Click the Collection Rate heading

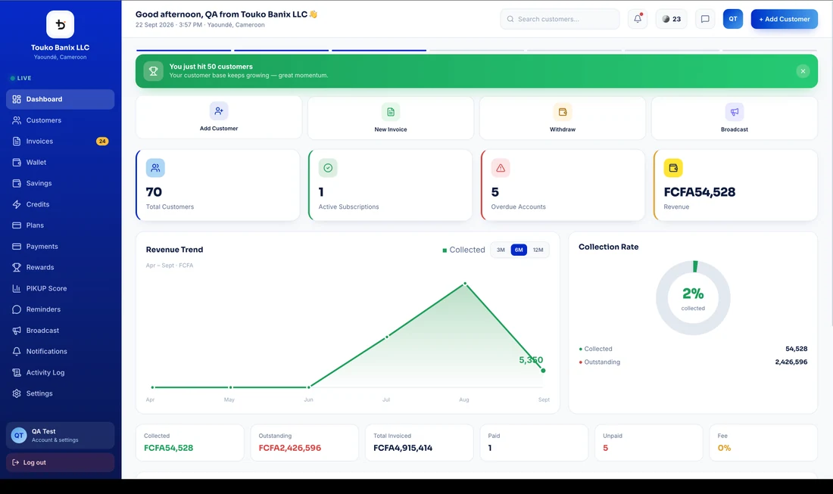[x=608, y=247]
